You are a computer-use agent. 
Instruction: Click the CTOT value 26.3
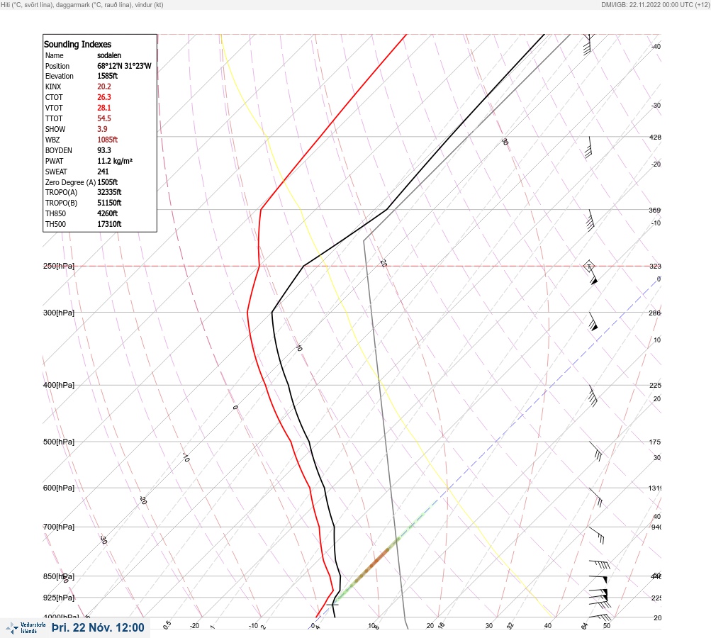point(103,97)
